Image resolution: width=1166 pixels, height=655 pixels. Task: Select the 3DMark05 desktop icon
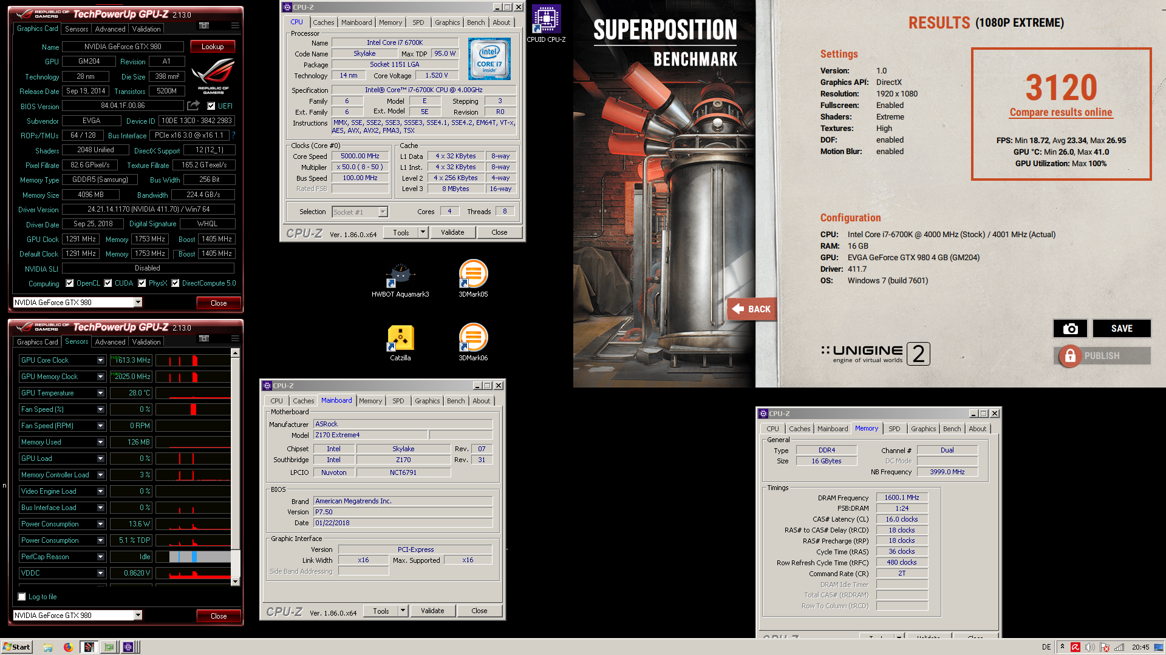coord(473,278)
